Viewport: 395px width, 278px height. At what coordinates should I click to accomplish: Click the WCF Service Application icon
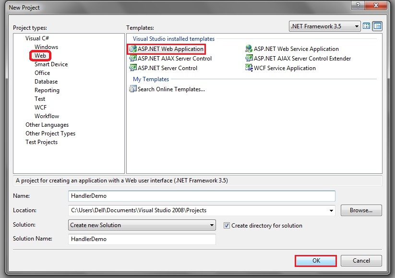click(x=249, y=68)
